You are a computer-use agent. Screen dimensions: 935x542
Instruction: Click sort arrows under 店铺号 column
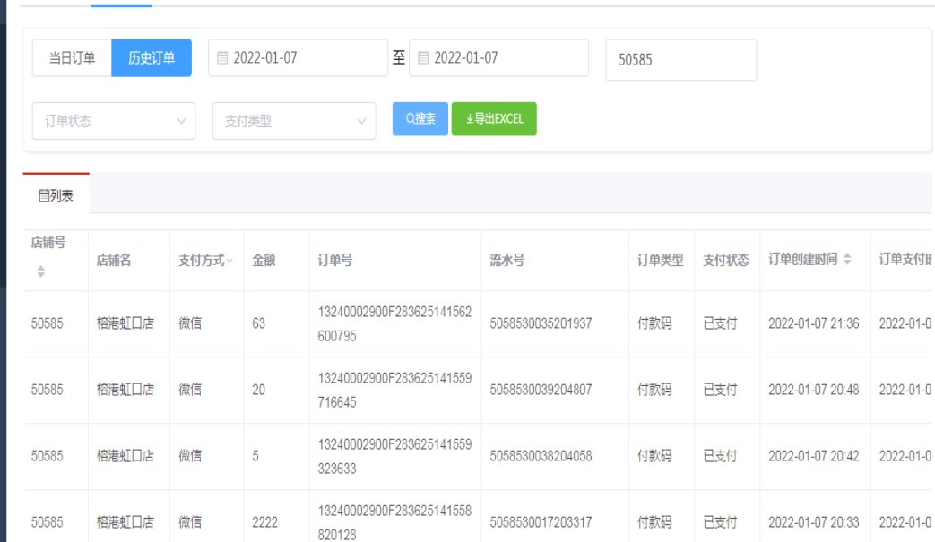[x=40, y=271]
